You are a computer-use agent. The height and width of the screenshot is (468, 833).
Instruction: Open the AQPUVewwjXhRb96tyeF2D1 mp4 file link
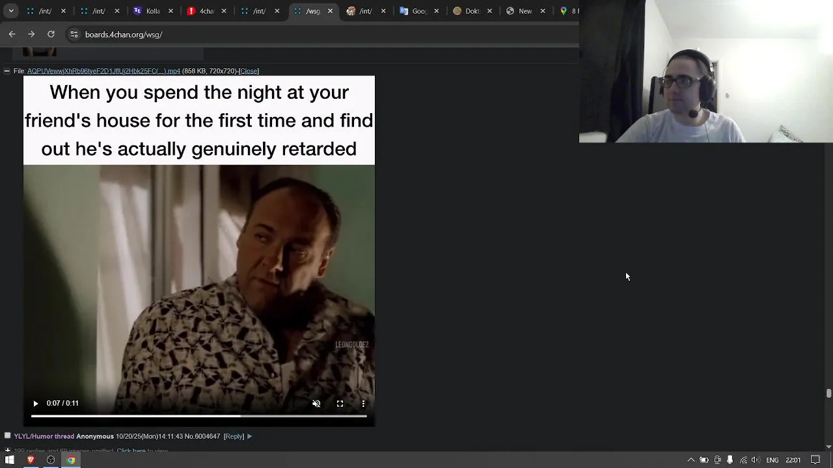(103, 71)
